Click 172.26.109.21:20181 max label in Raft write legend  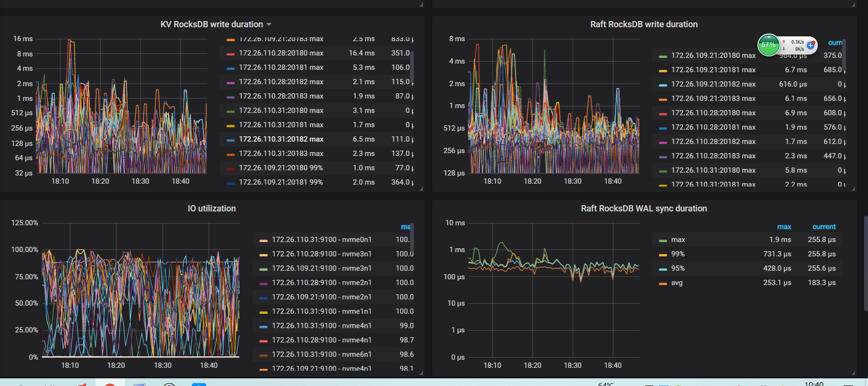click(x=713, y=70)
